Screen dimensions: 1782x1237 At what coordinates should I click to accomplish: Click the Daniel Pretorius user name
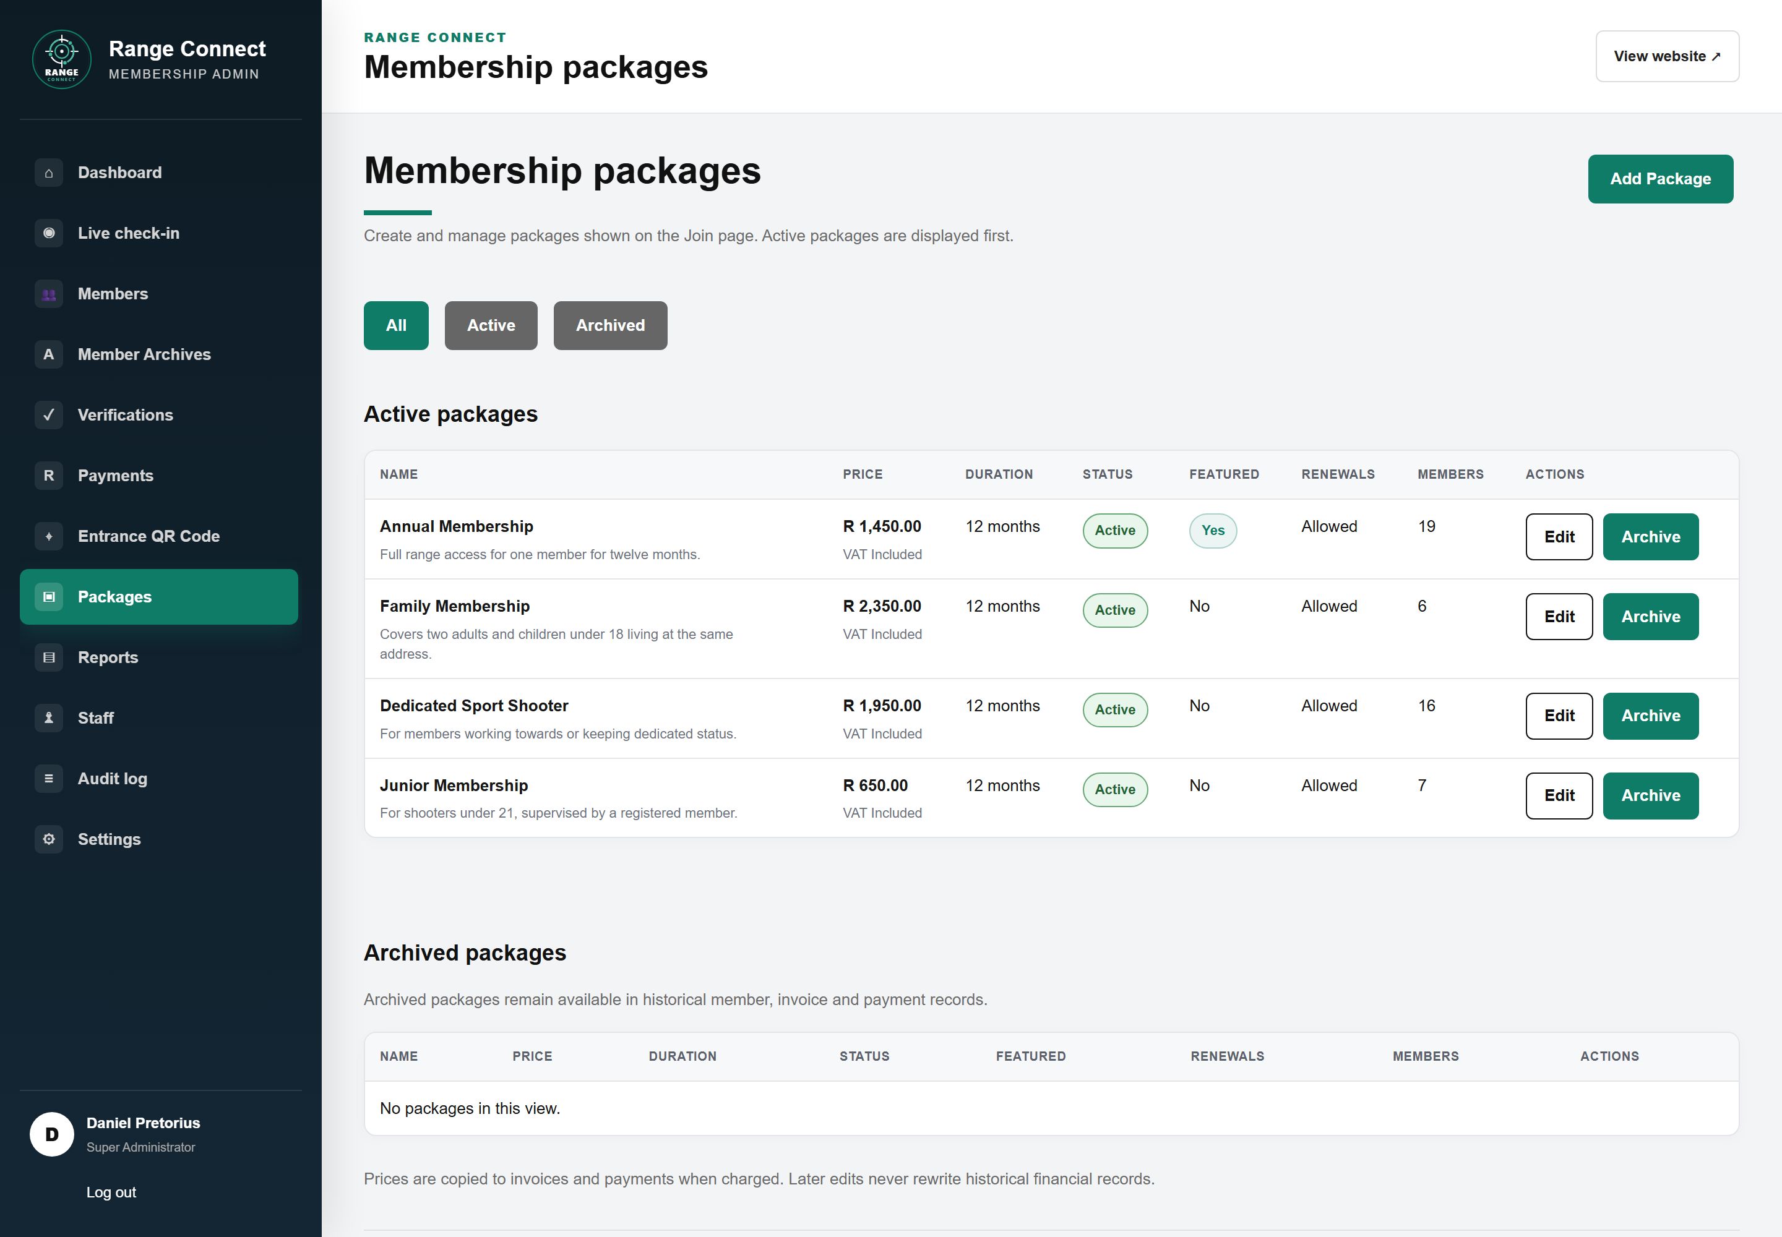(x=143, y=1123)
